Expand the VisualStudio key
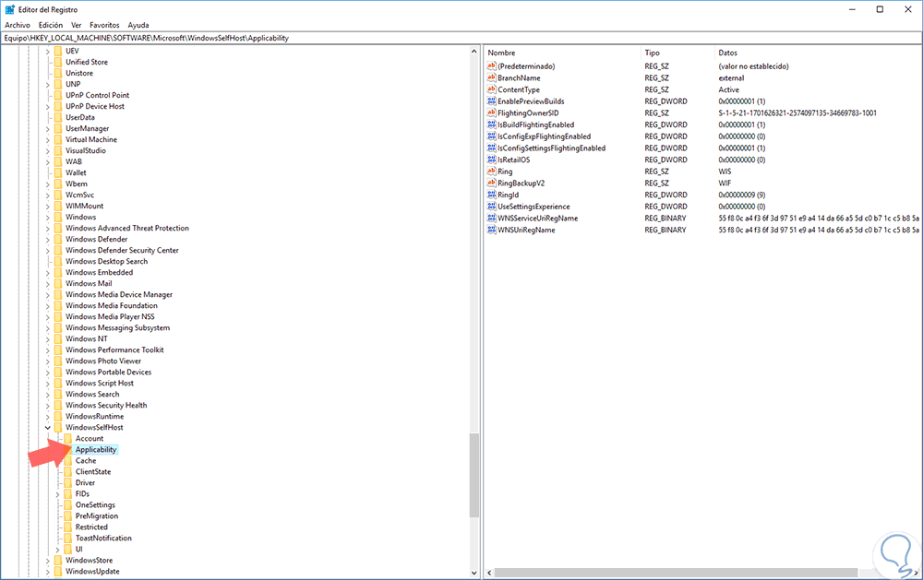The image size is (923, 580). pyautogui.click(x=48, y=150)
